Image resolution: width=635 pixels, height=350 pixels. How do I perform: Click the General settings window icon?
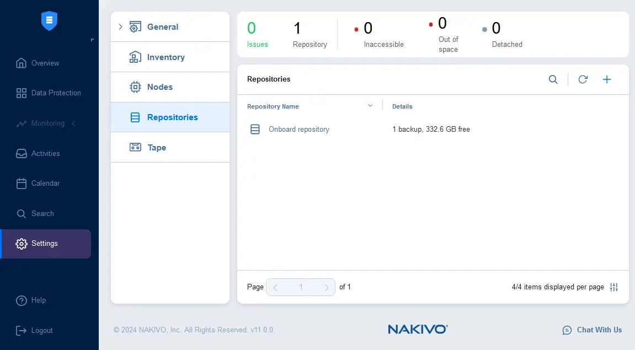click(x=135, y=26)
